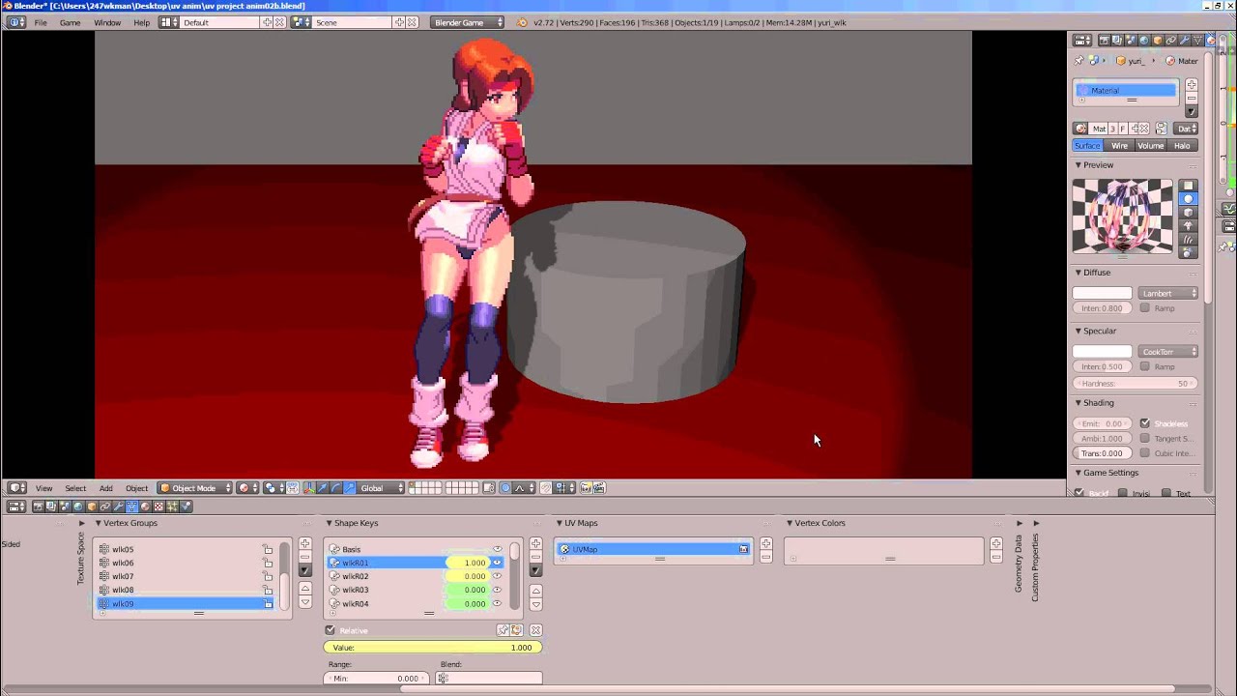This screenshot has height=696, width=1237.
Task: Open the viewport Select menu
Action: pos(75,488)
